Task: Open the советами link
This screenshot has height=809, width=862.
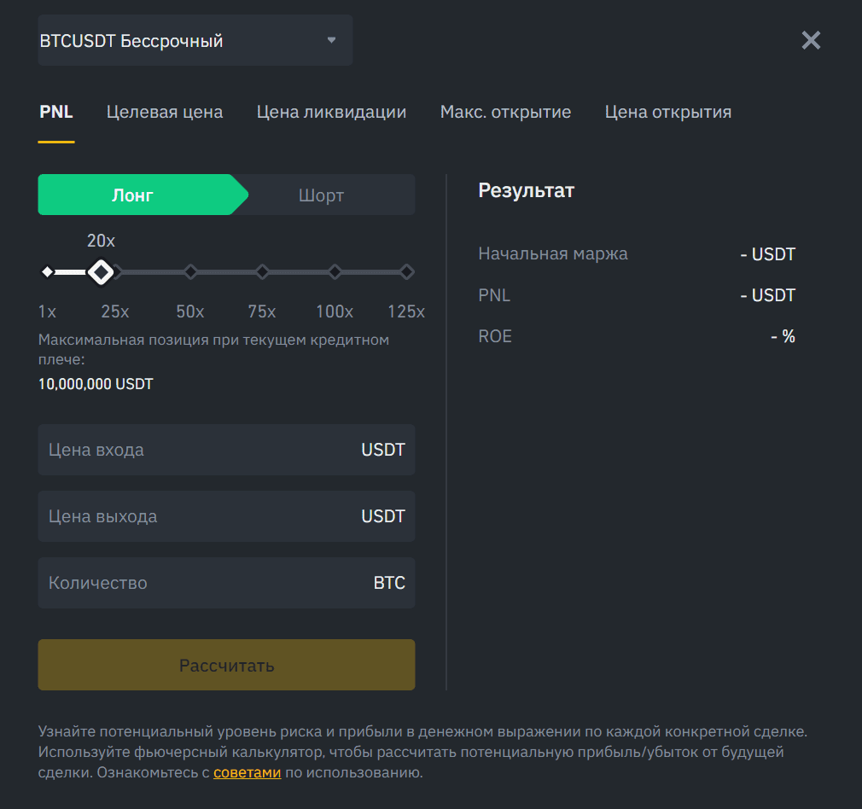Action: [x=247, y=773]
